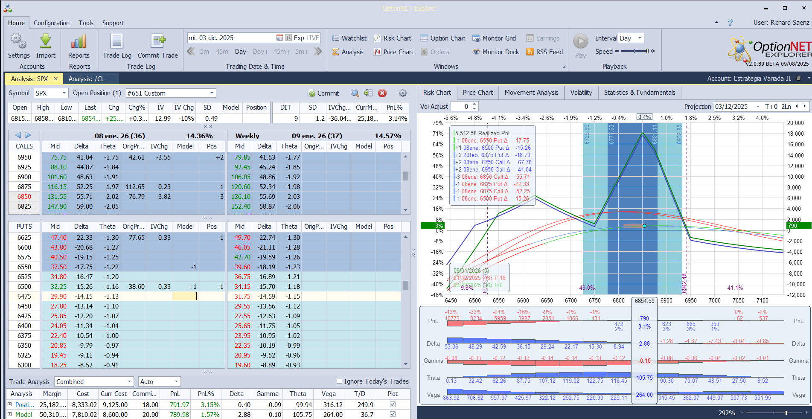Click the red delete X icon
Viewport: 812px width, 419px height.
[382, 93]
